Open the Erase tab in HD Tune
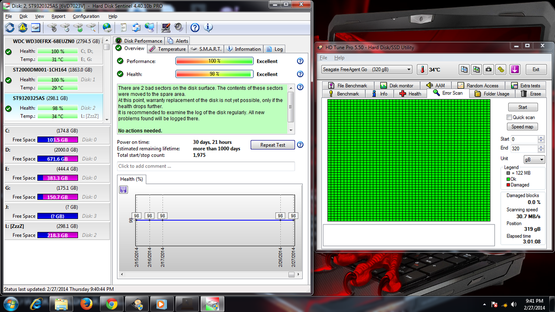The image size is (555, 312). click(x=531, y=94)
